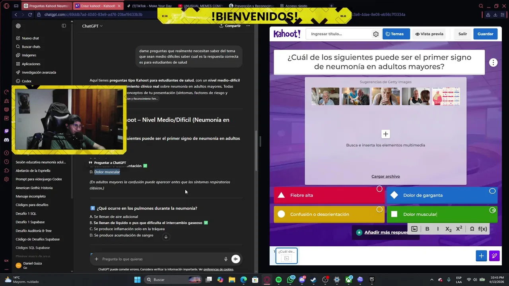Select the last Getty suggestion with calendar graphic

446,97
